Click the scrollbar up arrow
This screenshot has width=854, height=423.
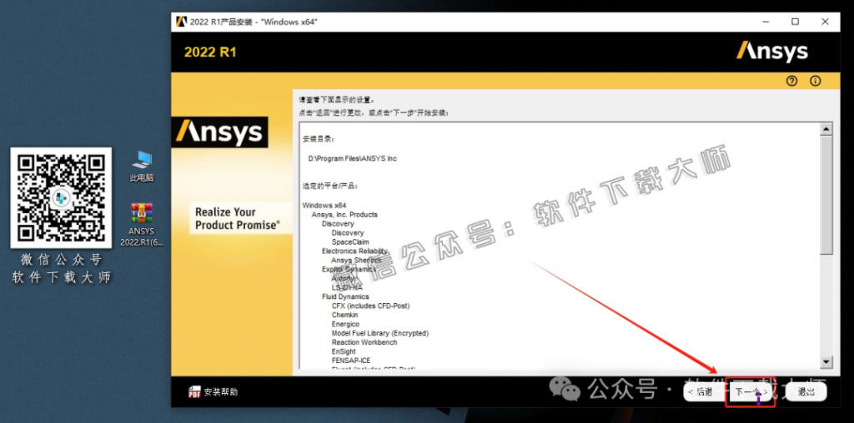tap(826, 129)
